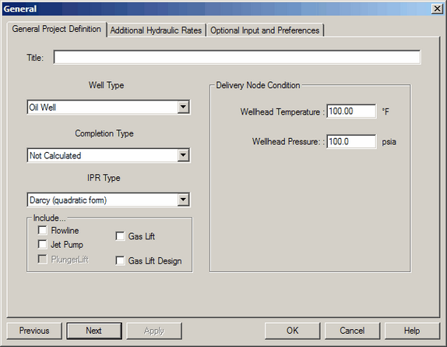This screenshot has height=347, width=447.
Task: Select the Wellhead Pressure input field
Action: point(351,142)
